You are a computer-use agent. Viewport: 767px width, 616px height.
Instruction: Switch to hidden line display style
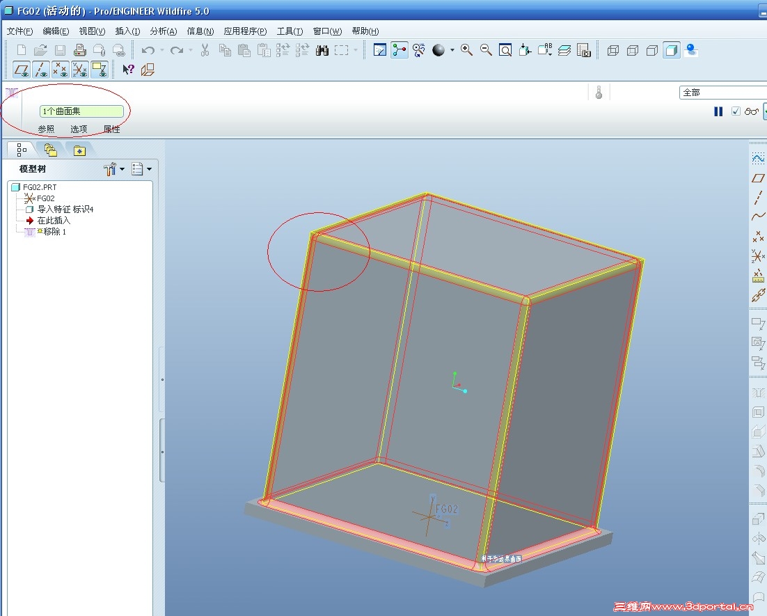pos(633,50)
